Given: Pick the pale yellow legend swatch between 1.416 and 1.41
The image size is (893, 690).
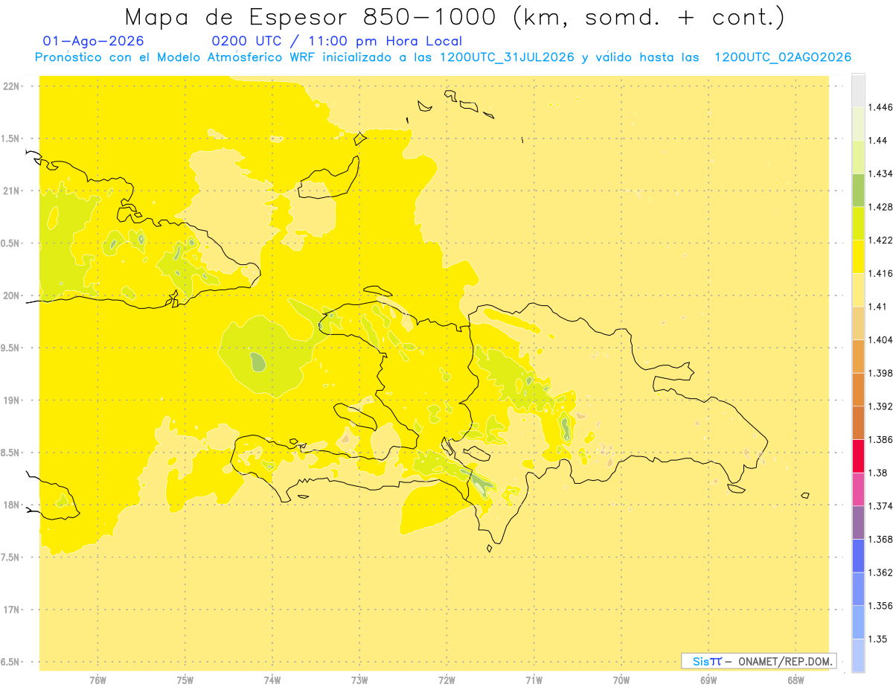Looking at the screenshot, I should click(858, 290).
